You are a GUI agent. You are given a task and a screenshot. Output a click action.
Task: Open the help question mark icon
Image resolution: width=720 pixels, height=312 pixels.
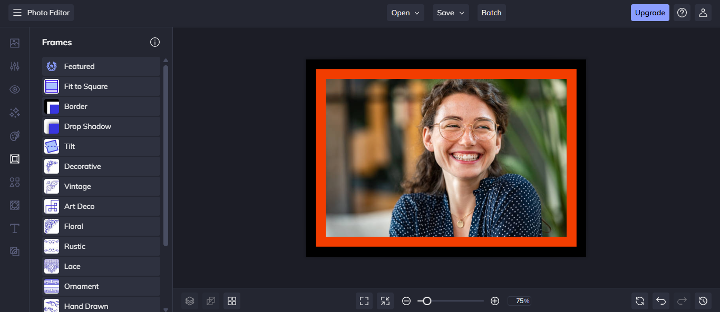click(682, 13)
